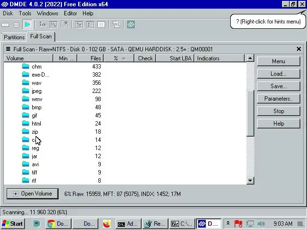This screenshot has height=230, width=307.
Task: Select the bmp folder icon
Action: [25, 107]
